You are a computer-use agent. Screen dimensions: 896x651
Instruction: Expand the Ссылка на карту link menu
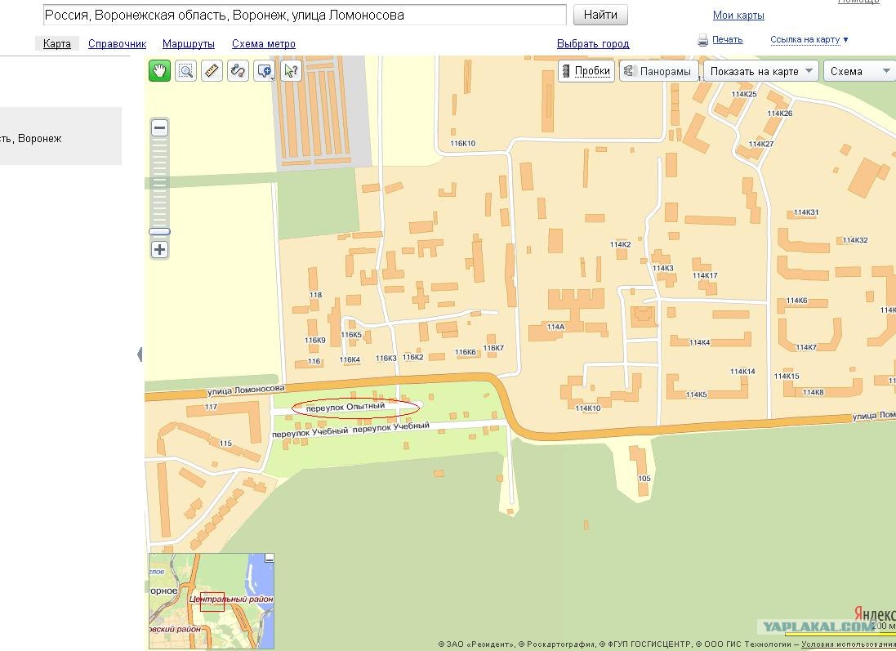tap(809, 39)
